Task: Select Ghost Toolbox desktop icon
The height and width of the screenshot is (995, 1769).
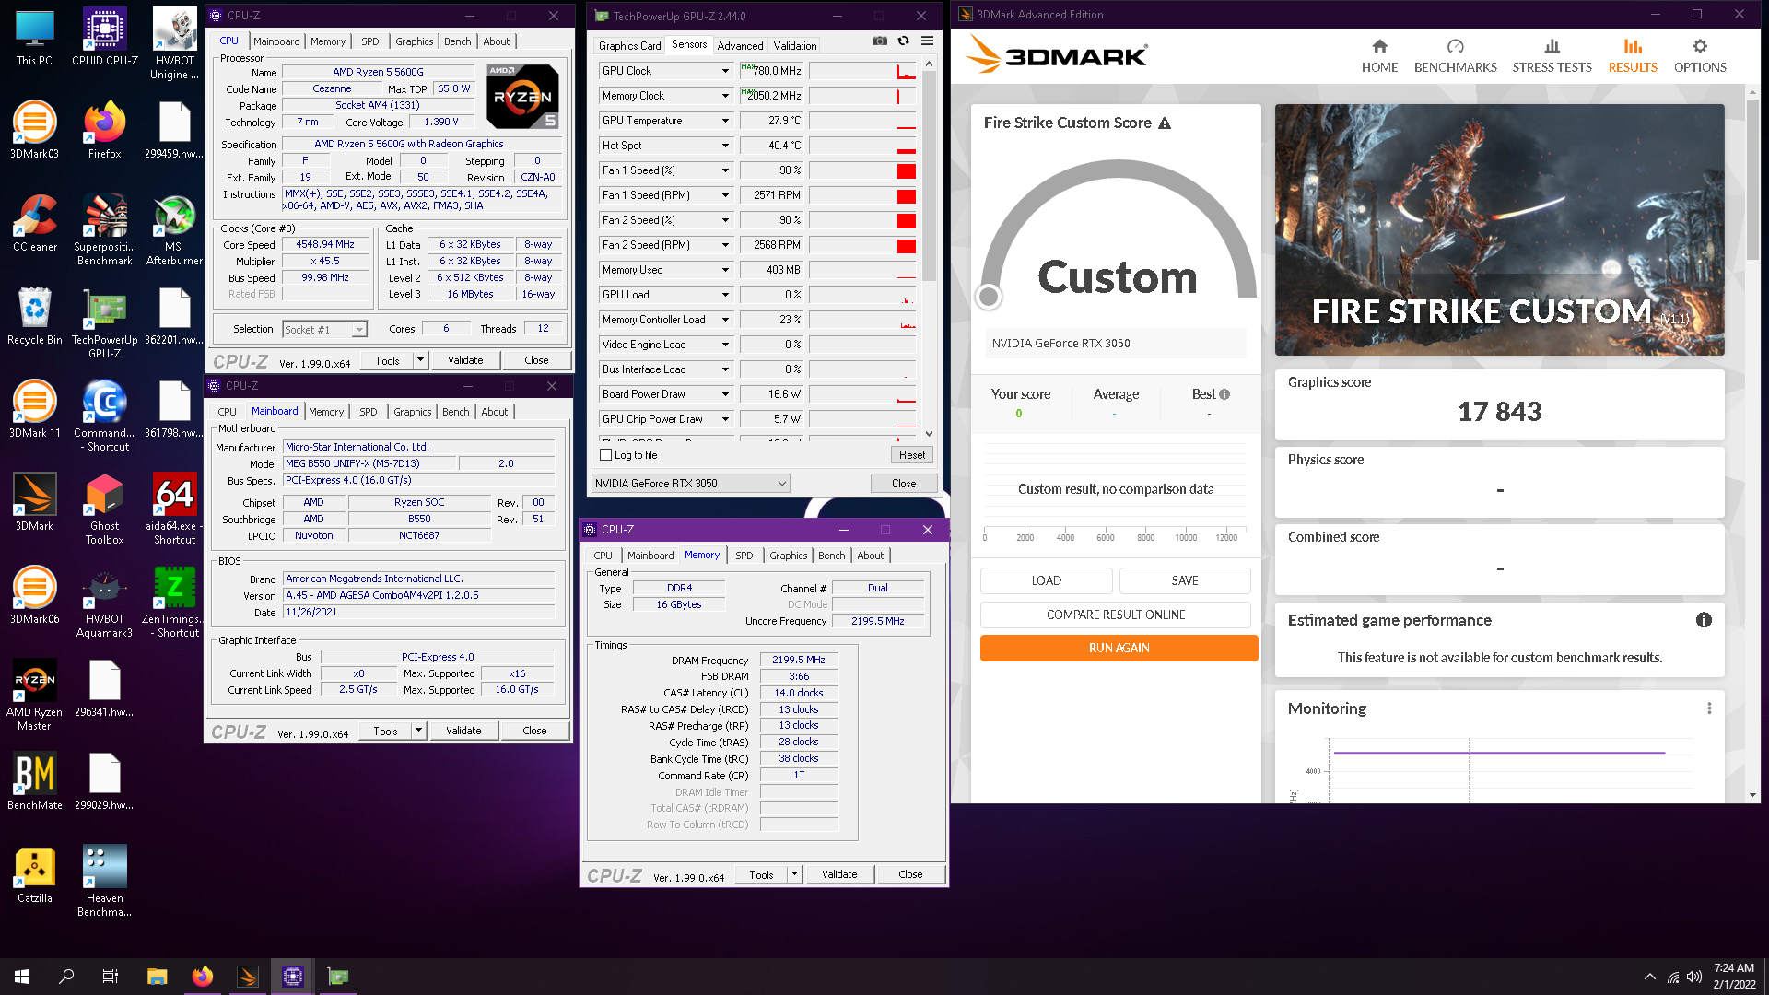Action: point(105,509)
